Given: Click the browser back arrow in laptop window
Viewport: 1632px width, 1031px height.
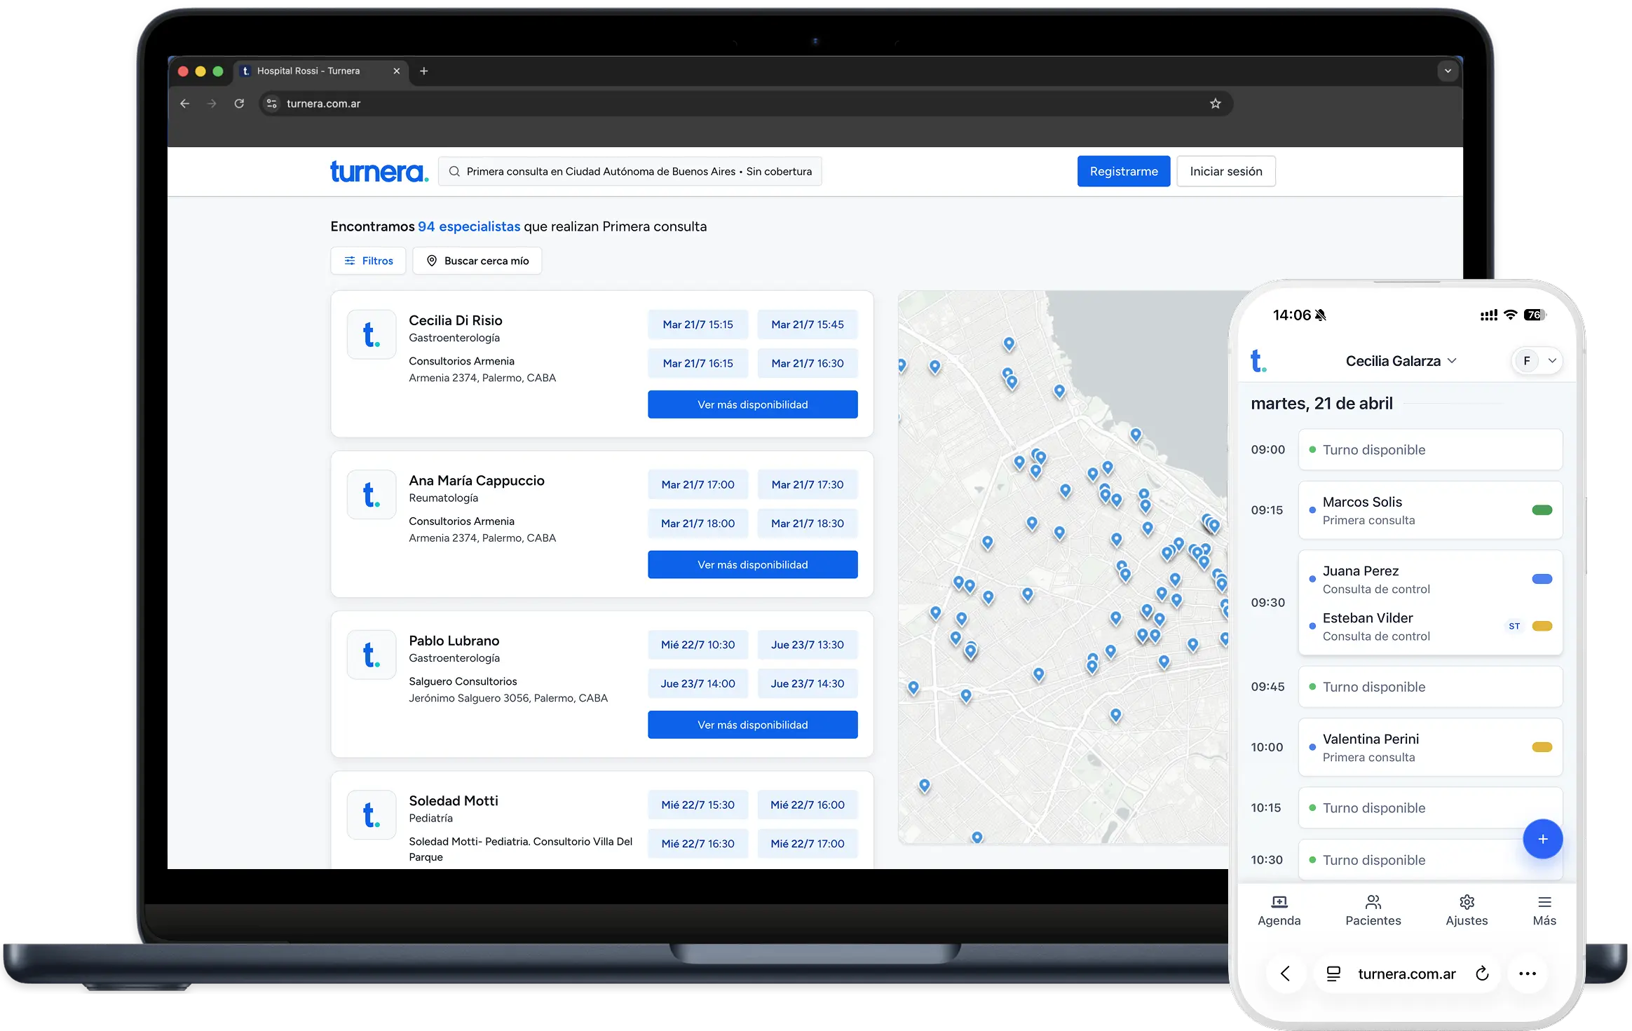Looking at the screenshot, I should (x=185, y=104).
